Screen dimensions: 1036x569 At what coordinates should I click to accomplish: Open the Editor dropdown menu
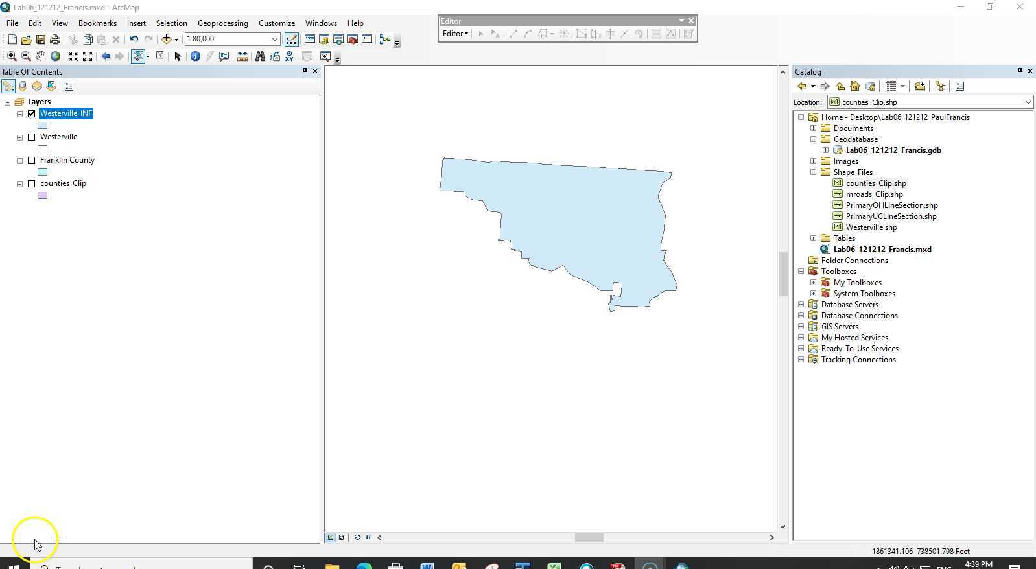pyautogui.click(x=455, y=34)
